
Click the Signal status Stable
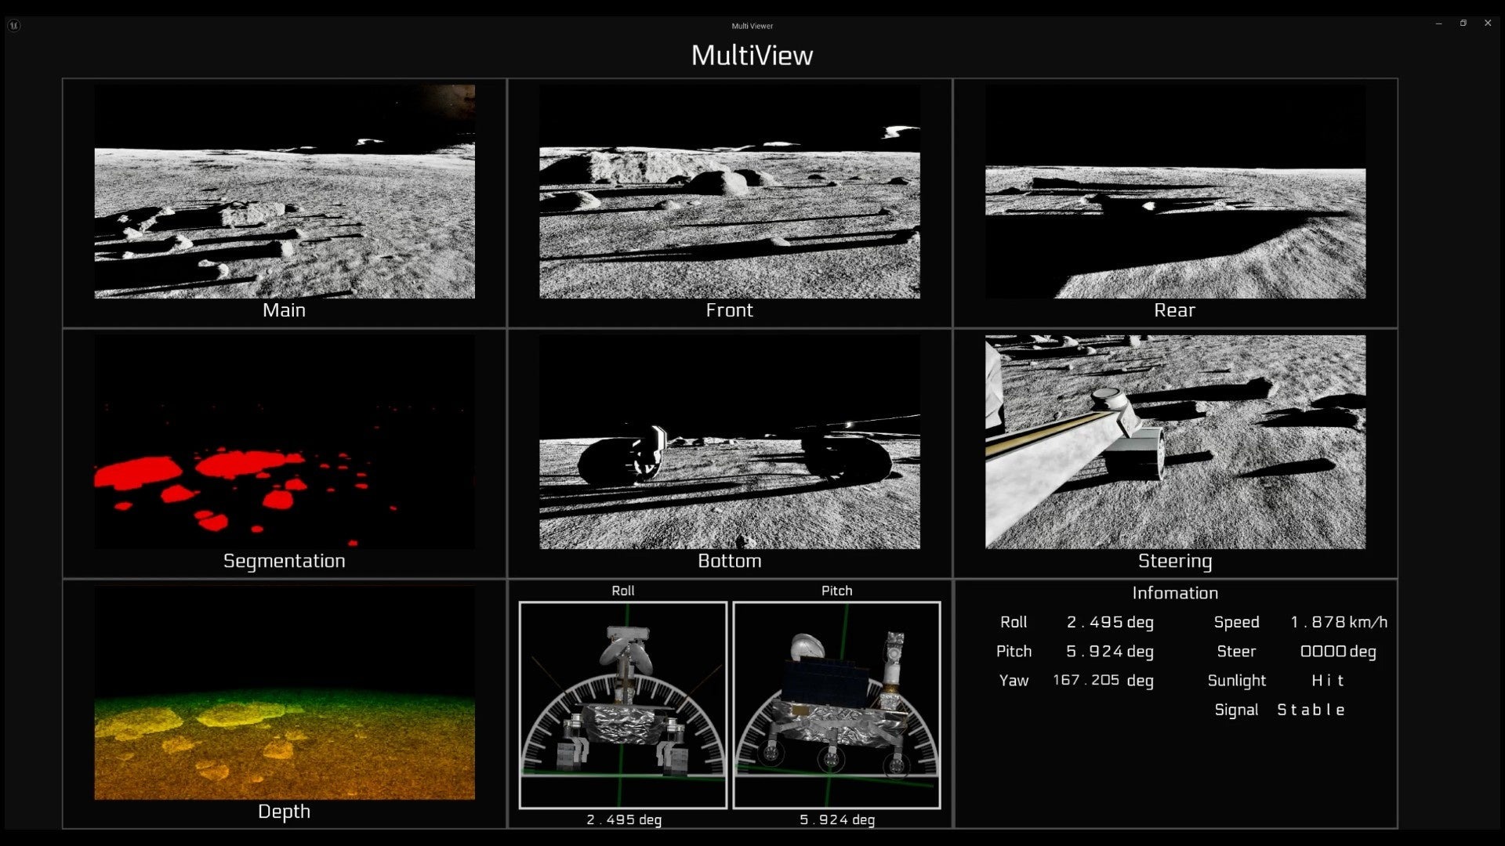point(1311,710)
